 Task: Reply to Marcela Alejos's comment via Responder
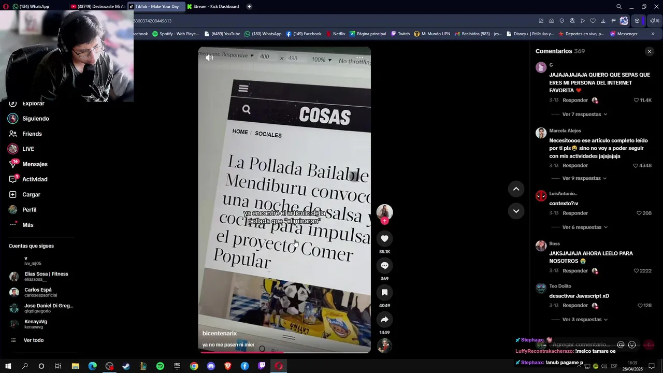click(575, 165)
